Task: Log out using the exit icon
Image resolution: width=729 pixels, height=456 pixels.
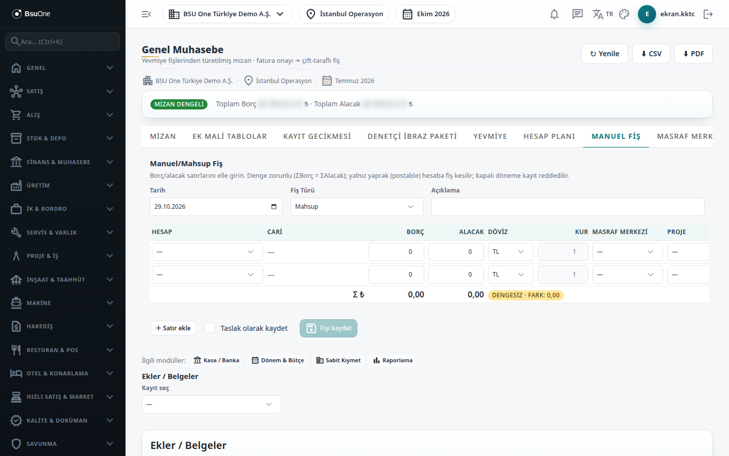Action: pyautogui.click(x=708, y=14)
